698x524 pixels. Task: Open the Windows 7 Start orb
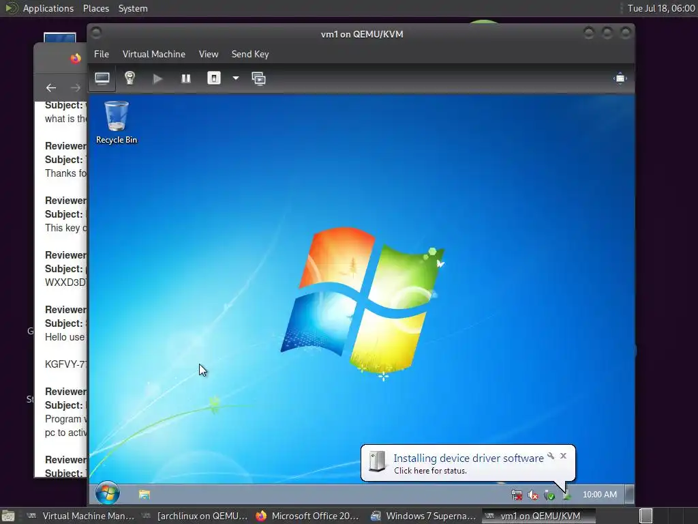pos(108,493)
